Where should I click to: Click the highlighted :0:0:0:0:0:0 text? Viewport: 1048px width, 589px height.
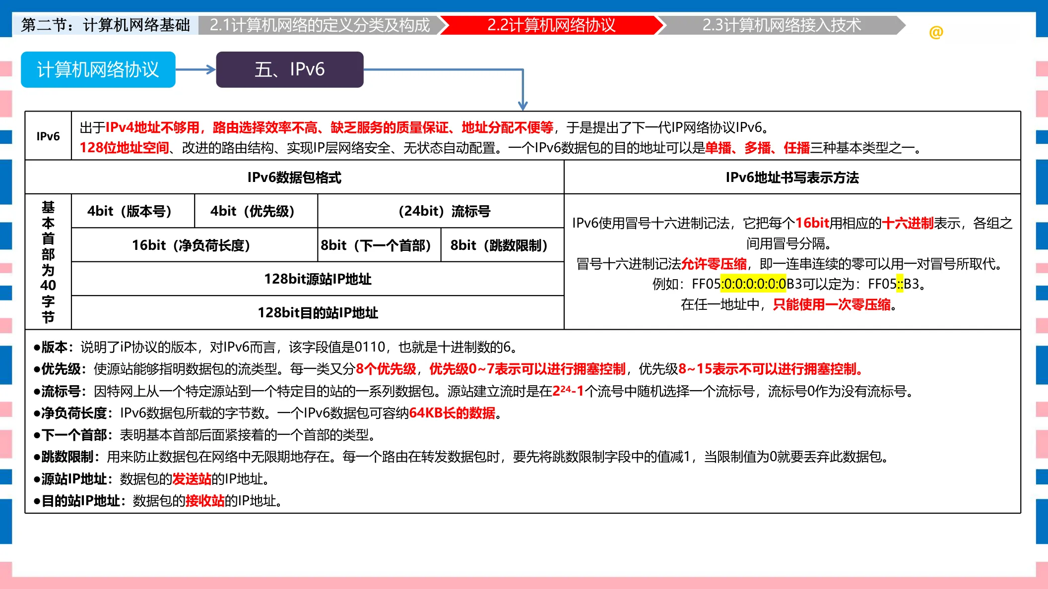coord(753,284)
